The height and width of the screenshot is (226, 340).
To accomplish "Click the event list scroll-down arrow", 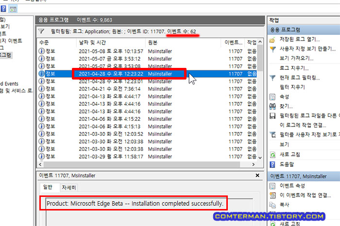I will tap(260, 158).
